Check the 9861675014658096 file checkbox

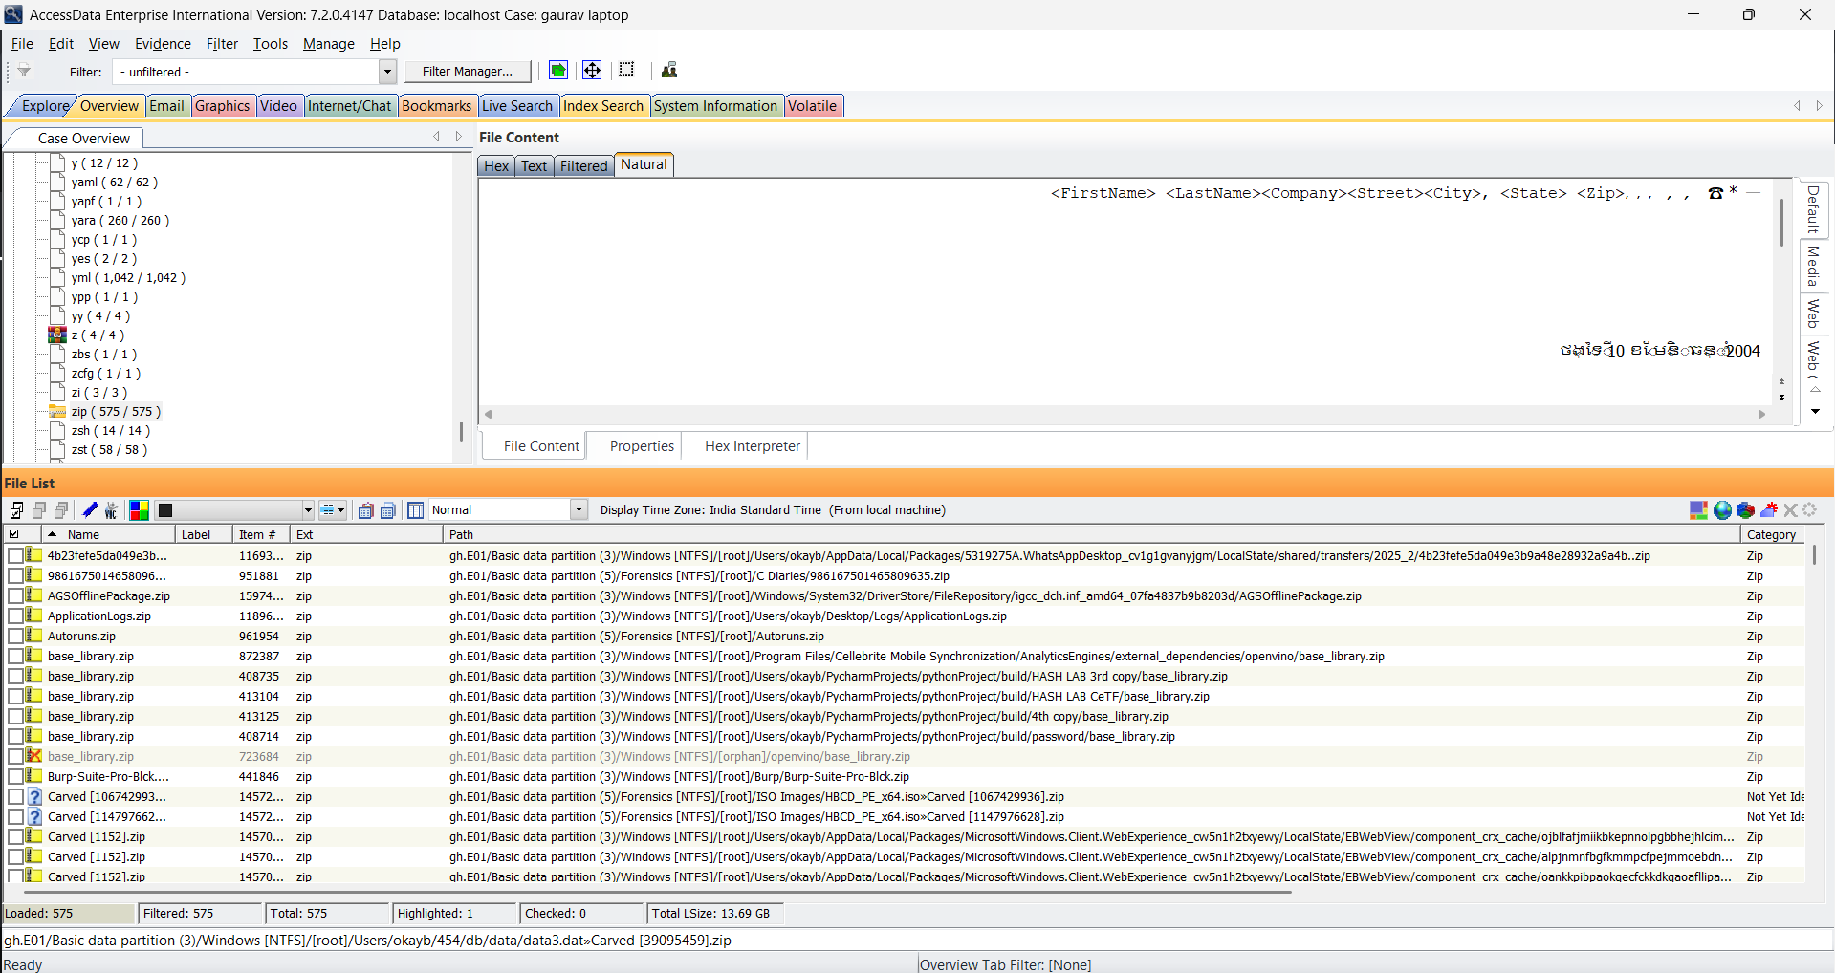tap(15, 575)
